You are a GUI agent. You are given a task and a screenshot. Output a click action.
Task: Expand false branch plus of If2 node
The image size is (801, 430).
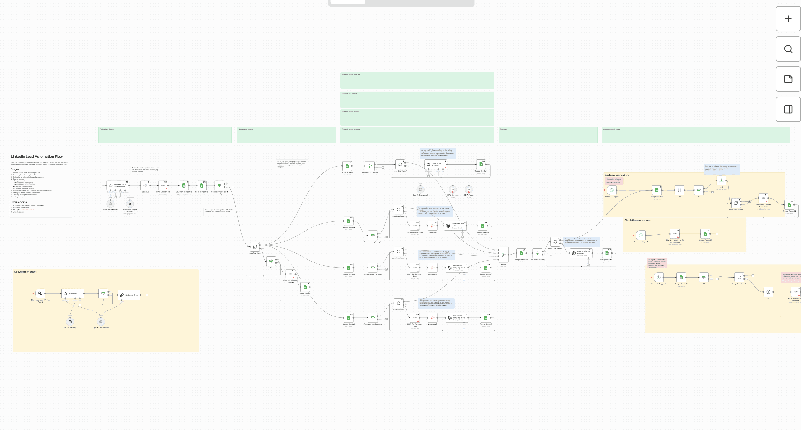712,192
